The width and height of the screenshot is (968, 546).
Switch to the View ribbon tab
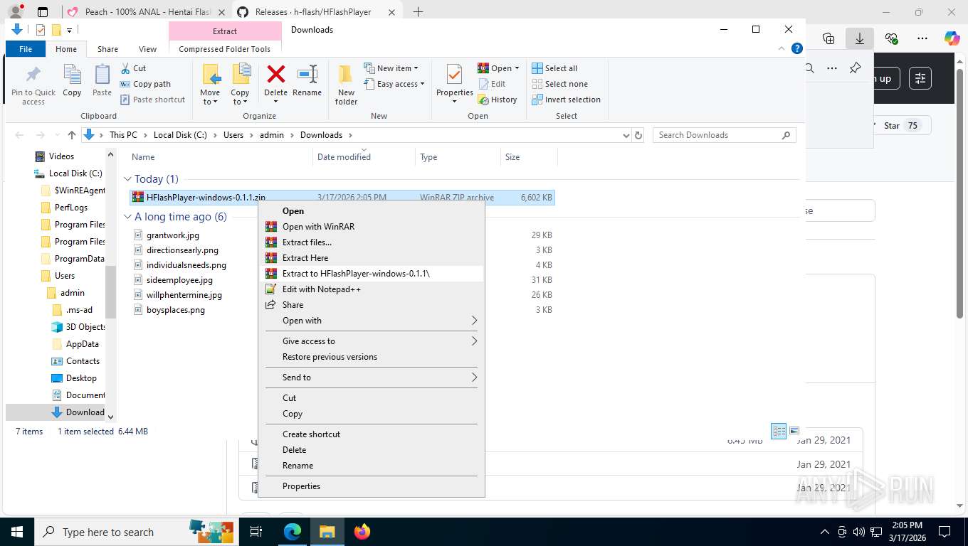click(x=147, y=49)
